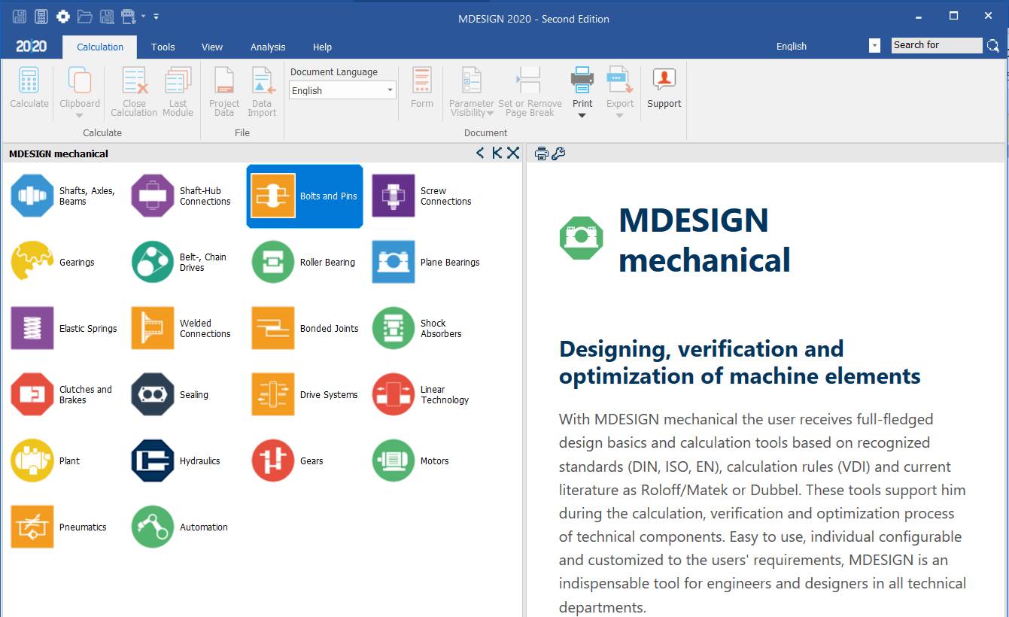Image resolution: width=1009 pixels, height=617 pixels.
Task: Click the search magnifier icon
Action: tap(993, 46)
